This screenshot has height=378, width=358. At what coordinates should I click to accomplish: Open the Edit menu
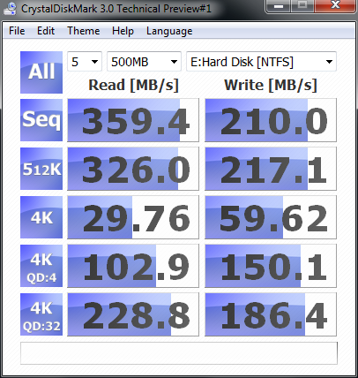(46, 31)
